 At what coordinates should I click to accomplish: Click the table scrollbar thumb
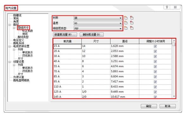point(174,44)
